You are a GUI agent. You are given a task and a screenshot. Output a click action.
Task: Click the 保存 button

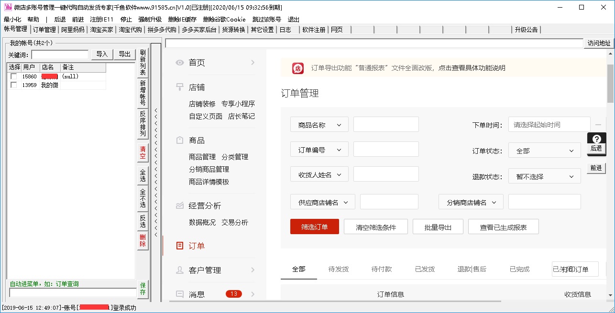[143, 289]
